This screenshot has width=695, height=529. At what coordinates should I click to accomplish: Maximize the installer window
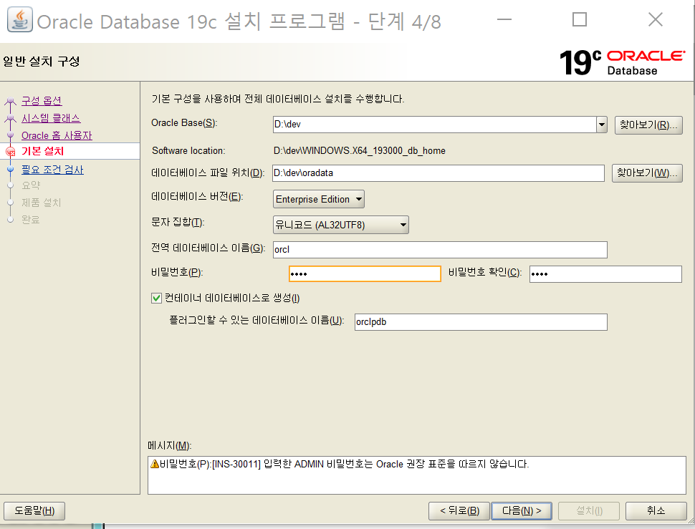(580, 20)
